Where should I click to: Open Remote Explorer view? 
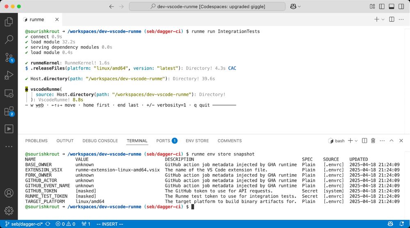pos(9,93)
